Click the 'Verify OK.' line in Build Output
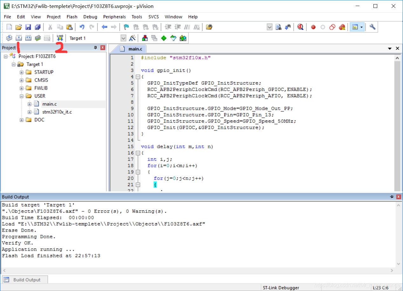Viewport: 403px width, 291px height. point(17,243)
